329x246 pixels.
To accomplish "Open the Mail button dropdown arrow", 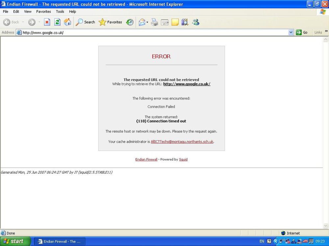I will pos(147,22).
